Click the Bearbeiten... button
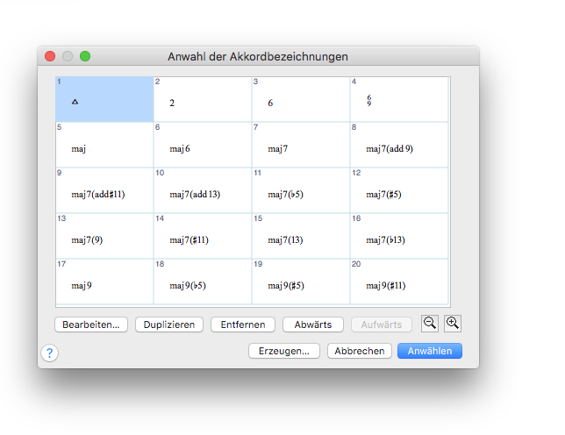This screenshot has height=435, width=565. 91,324
